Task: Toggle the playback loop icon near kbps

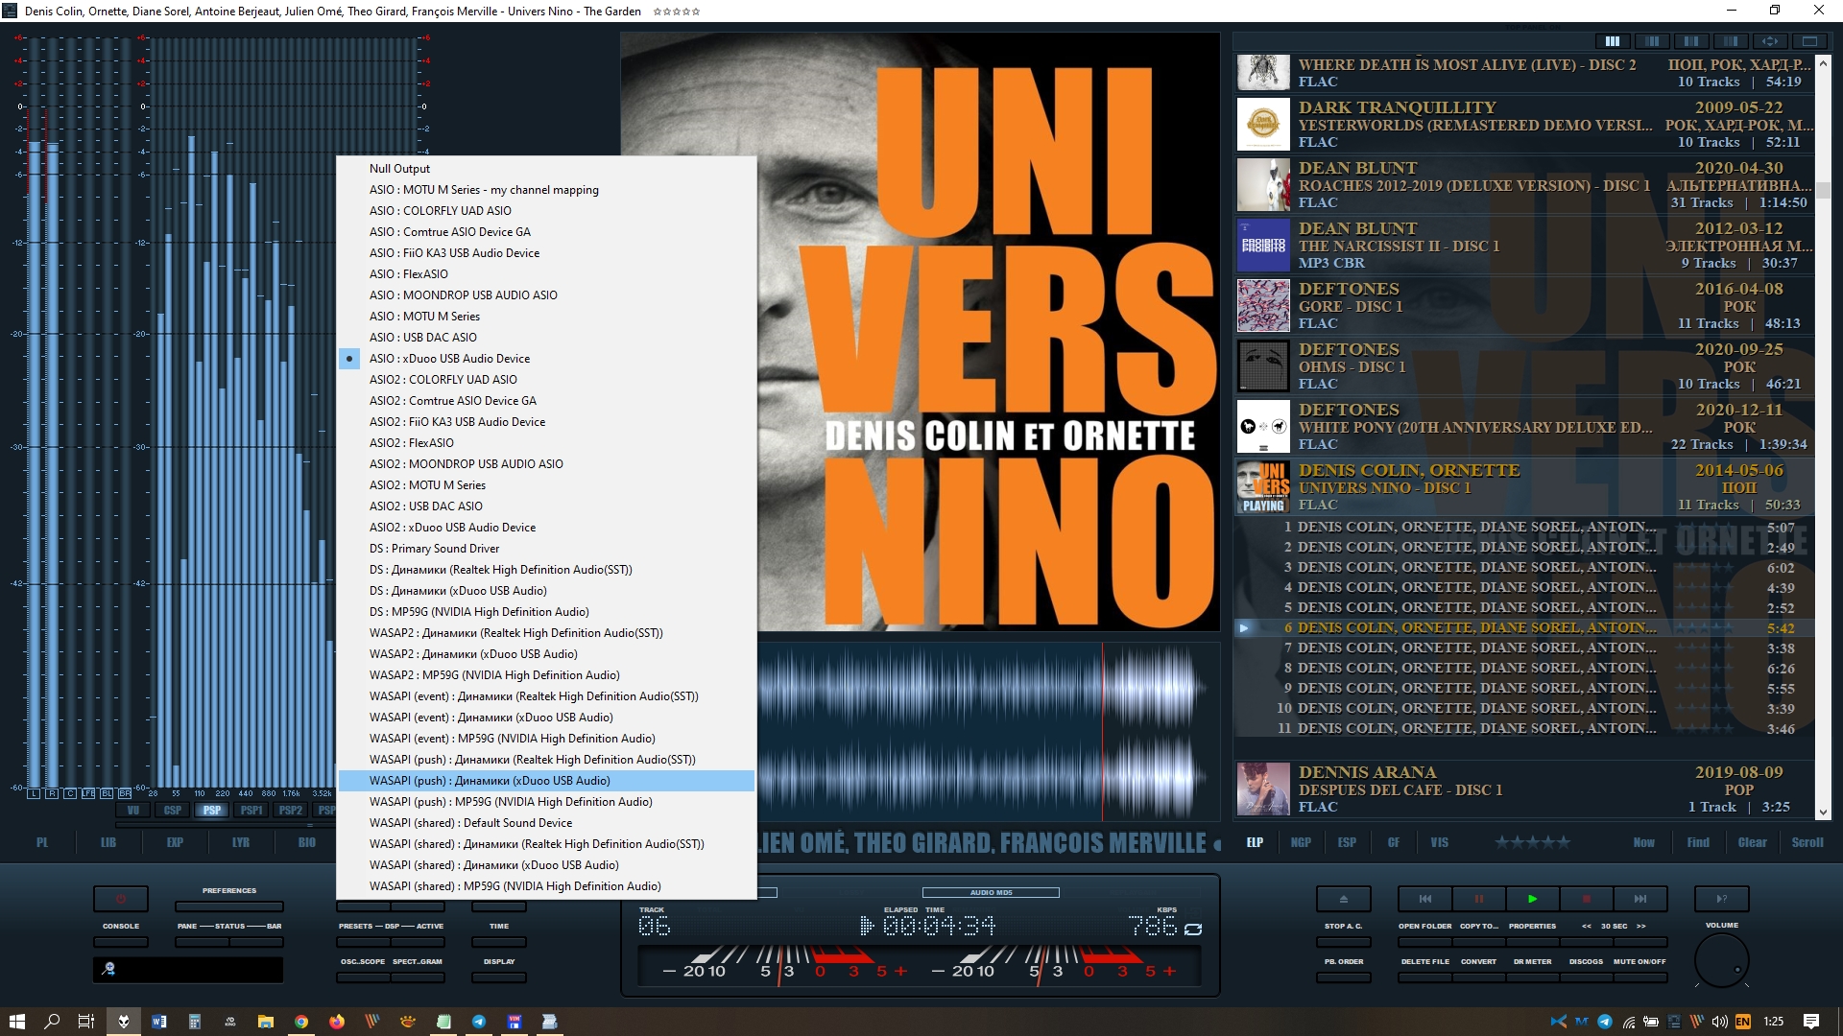Action: tap(1193, 929)
